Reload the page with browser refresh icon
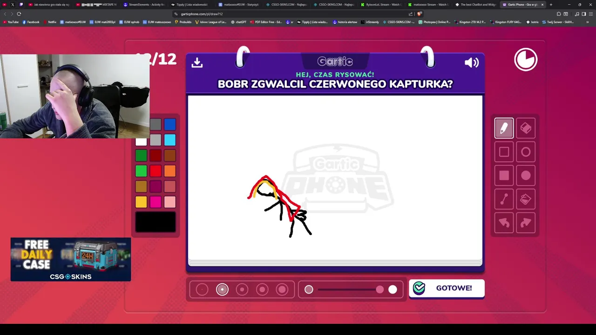Viewport: 596px width, 335px height. (x=19, y=14)
